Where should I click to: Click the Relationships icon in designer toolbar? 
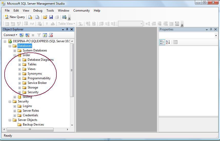(148, 24)
